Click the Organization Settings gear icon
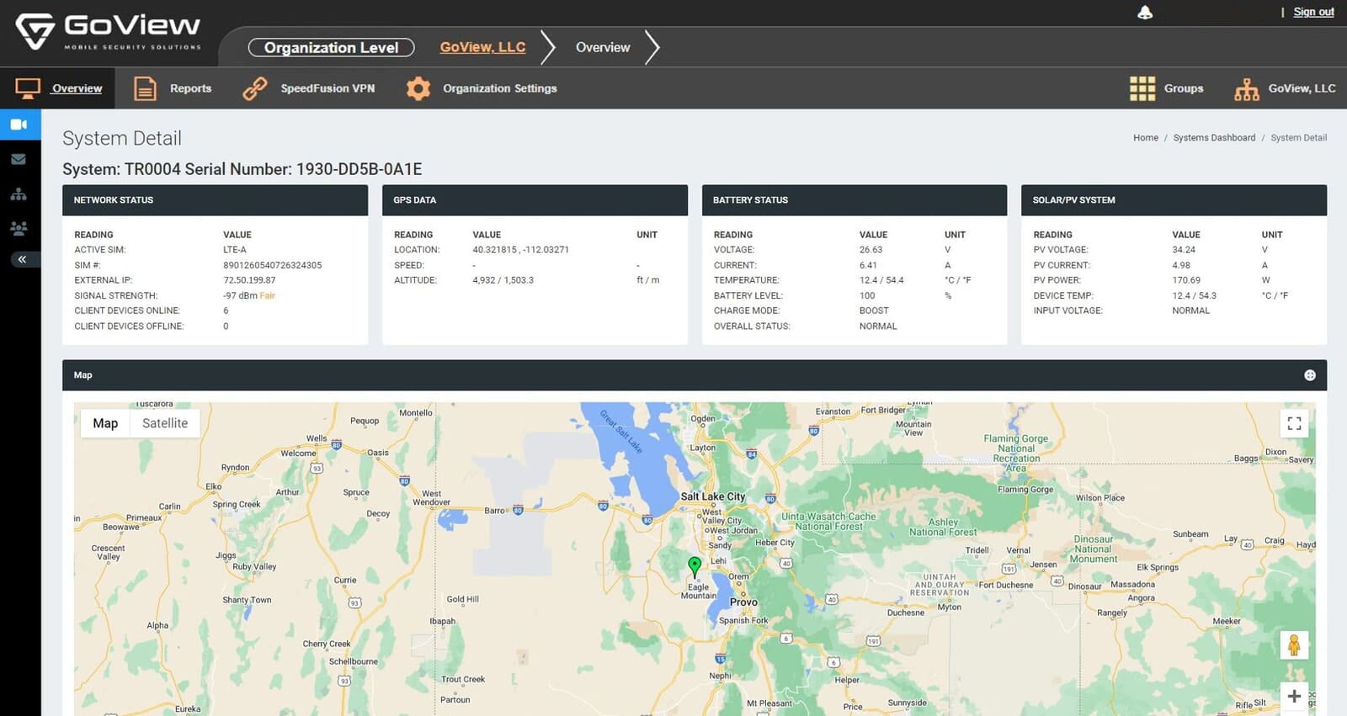Screen dimensions: 1347x716 pos(418,88)
